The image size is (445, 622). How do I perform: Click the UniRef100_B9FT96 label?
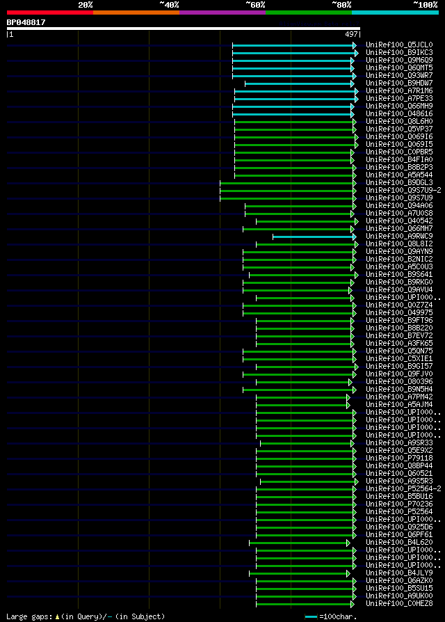point(399,321)
